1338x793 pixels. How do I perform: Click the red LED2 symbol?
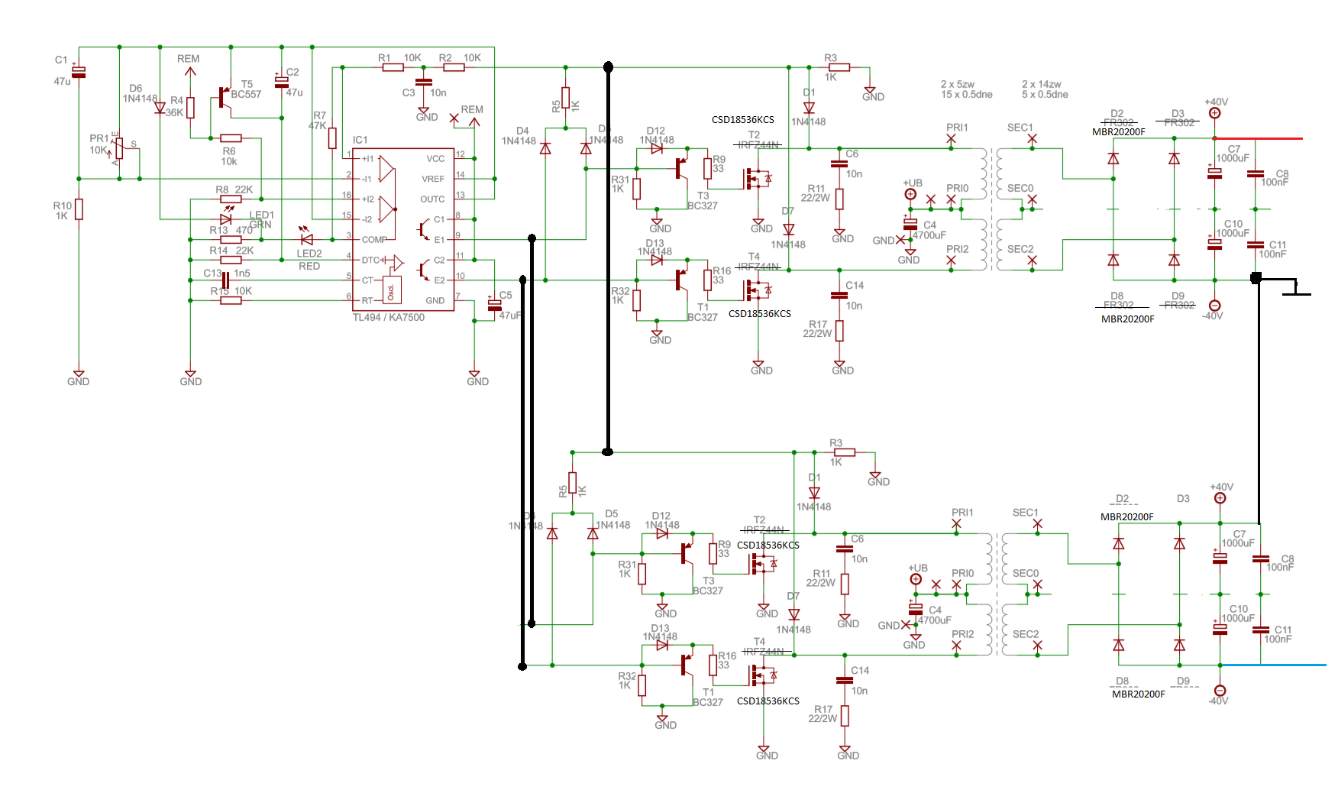click(x=306, y=236)
